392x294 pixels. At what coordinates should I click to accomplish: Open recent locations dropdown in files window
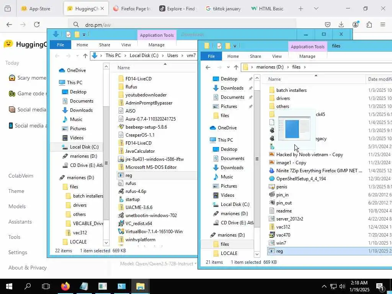tap(228, 67)
